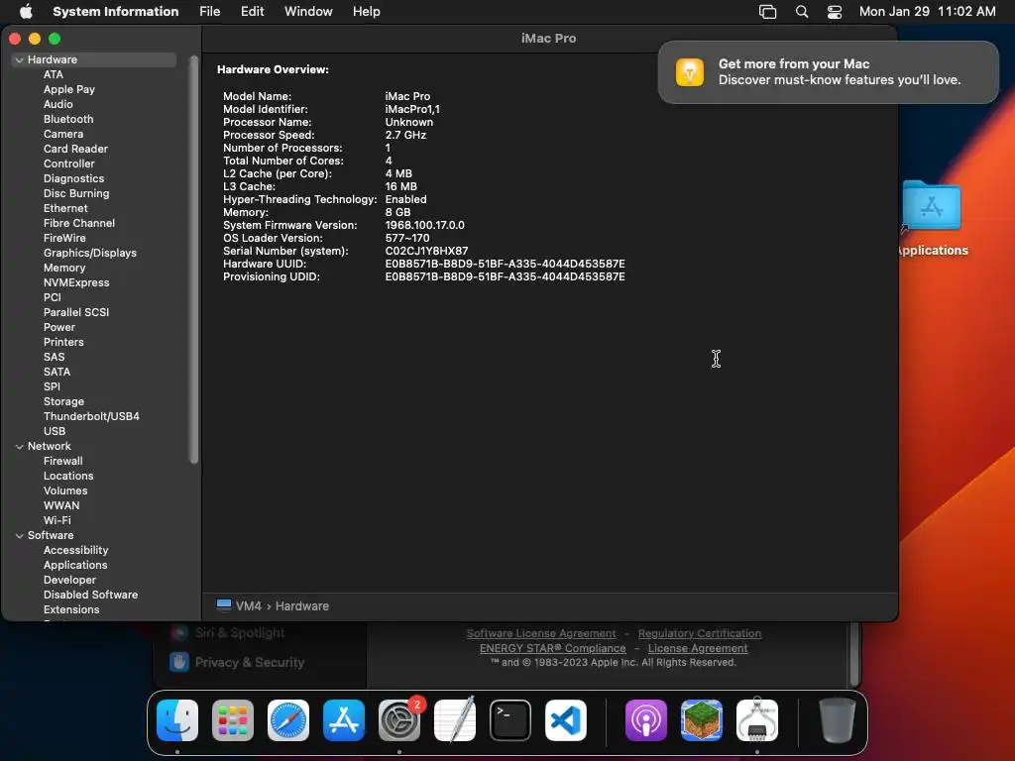Open Regulatory Certification link
Image resolution: width=1015 pixels, height=761 pixels.
[x=699, y=633]
